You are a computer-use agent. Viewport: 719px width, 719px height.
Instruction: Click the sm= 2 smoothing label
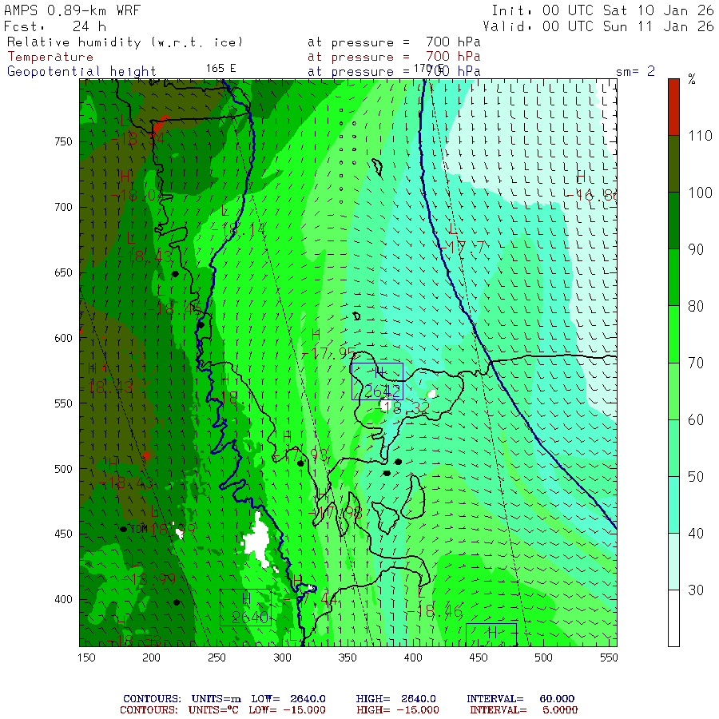635,71
